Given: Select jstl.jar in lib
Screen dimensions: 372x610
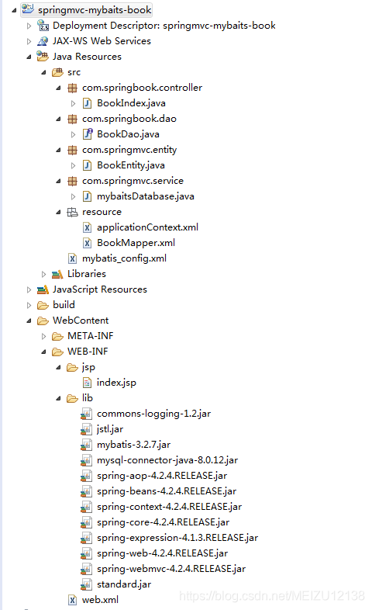Looking at the screenshot, I should click(x=110, y=429).
